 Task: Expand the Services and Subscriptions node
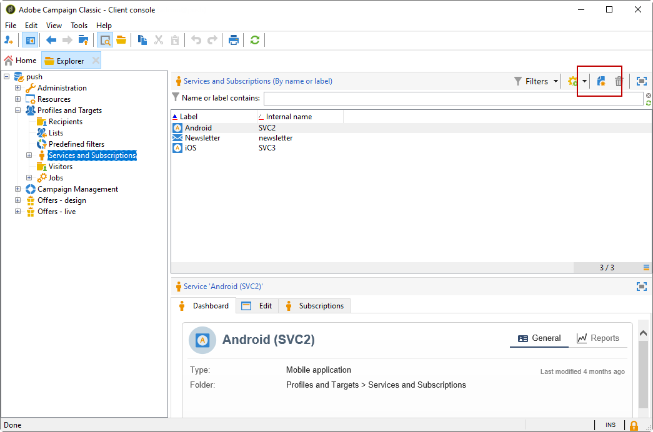coord(29,155)
